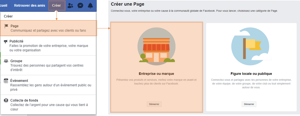This screenshot has width=300, height=116.
Task: Click the Créer une Page heading
Action: pos(128,4)
